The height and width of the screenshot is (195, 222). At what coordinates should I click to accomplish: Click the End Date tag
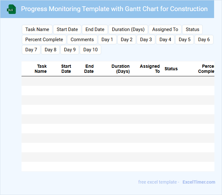click(95, 29)
